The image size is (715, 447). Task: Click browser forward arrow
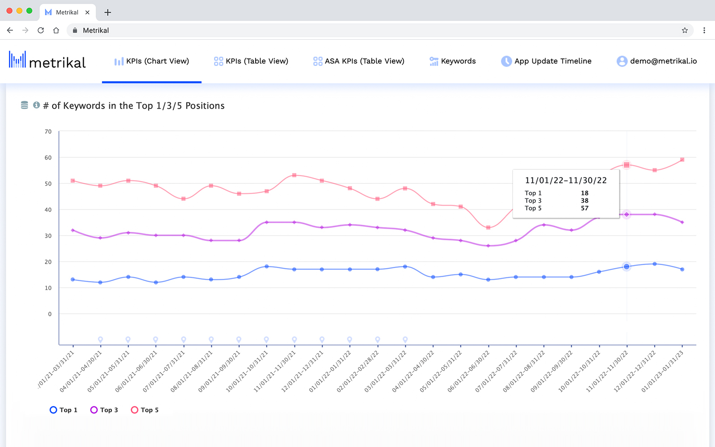[x=25, y=30]
